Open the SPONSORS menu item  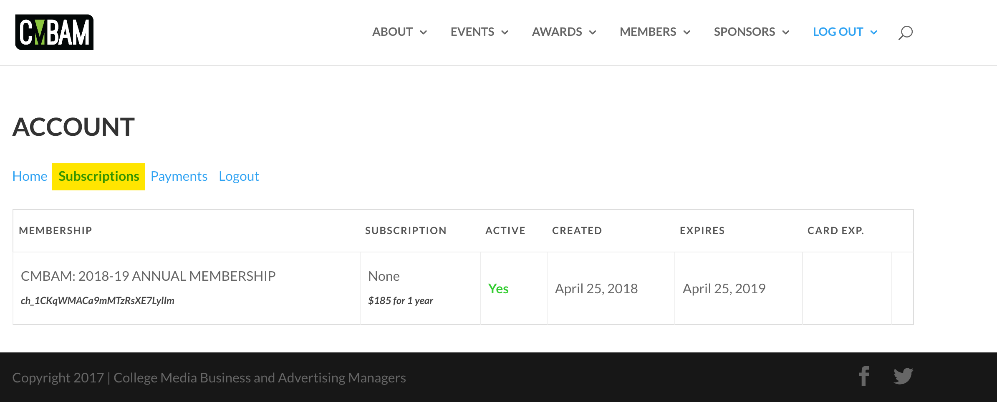[x=745, y=32]
